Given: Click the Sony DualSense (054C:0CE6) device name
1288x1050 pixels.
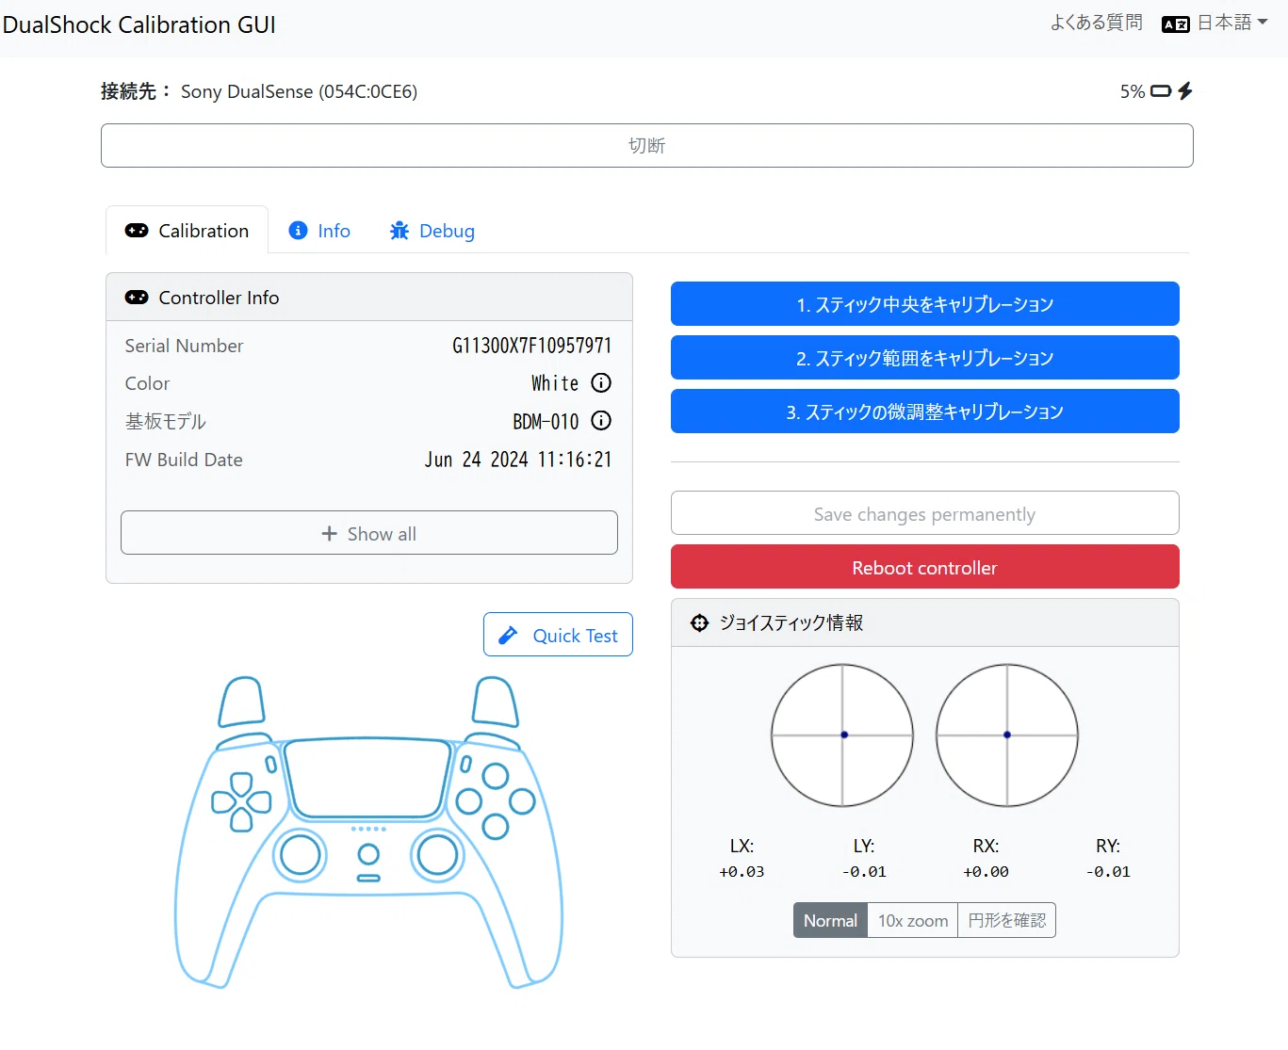Looking at the screenshot, I should click(299, 91).
